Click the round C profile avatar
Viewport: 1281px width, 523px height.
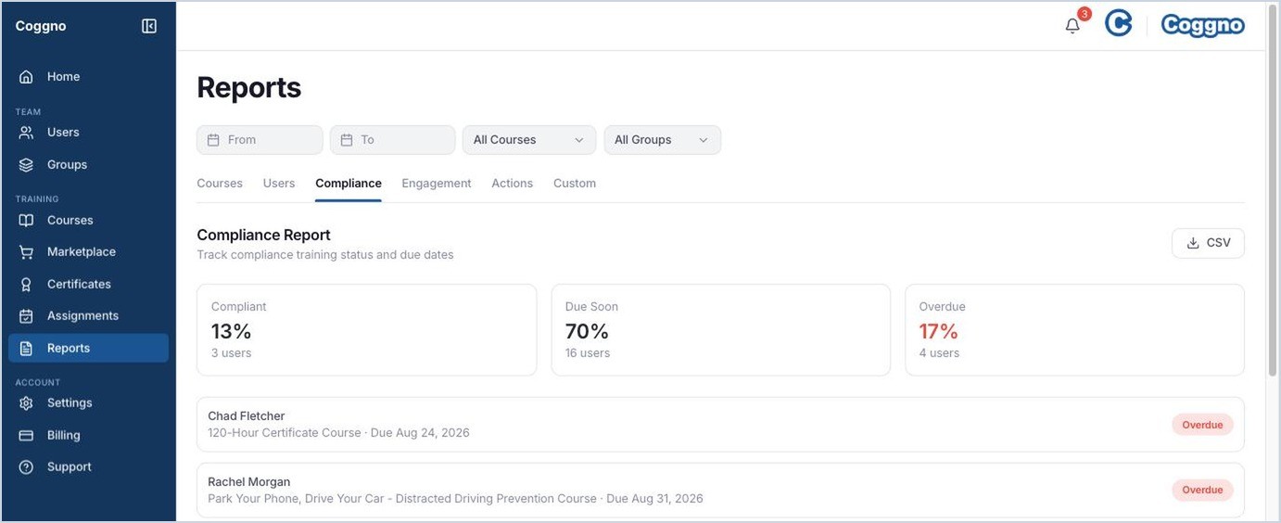(1119, 24)
